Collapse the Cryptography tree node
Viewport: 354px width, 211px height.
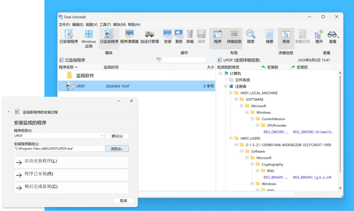coord(252,164)
